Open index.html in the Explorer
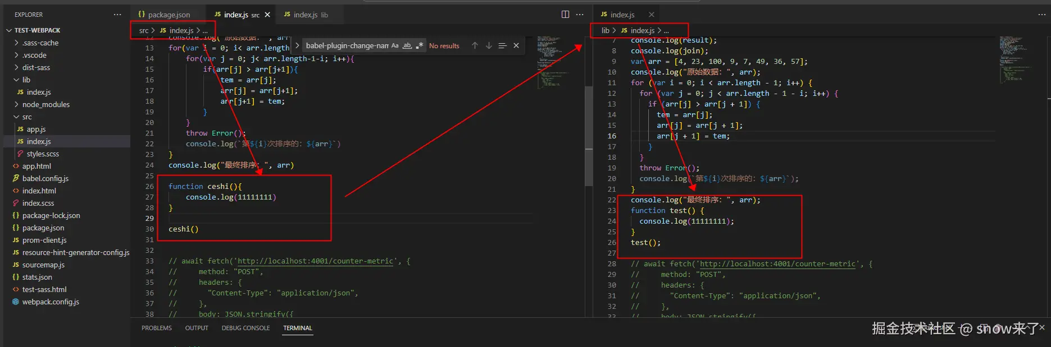 pyautogui.click(x=39, y=191)
